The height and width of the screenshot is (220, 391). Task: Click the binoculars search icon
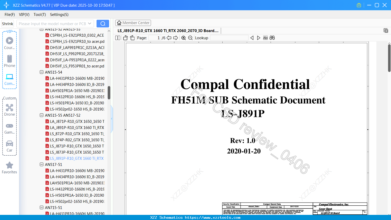[x=272, y=38]
